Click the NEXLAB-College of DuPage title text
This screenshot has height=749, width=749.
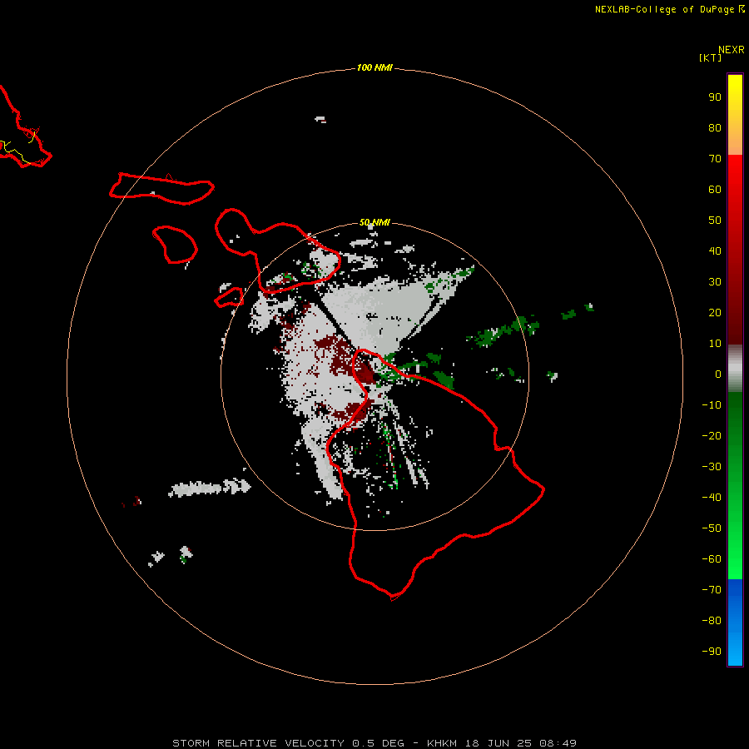pyautogui.click(x=664, y=9)
